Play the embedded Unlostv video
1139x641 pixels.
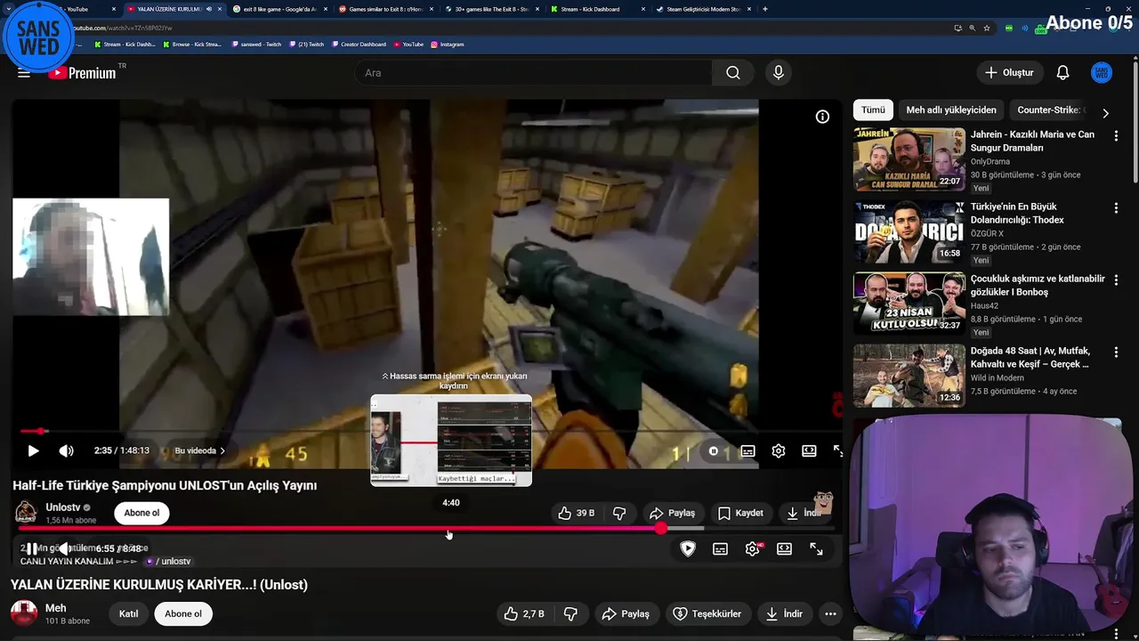click(x=33, y=451)
